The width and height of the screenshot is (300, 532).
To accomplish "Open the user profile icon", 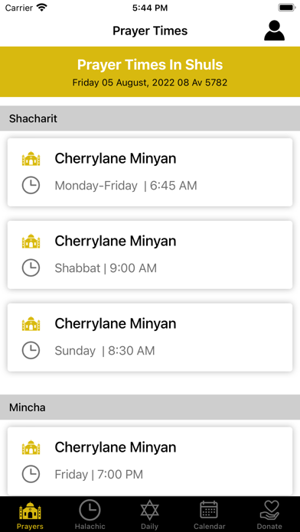I will [x=274, y=31].
